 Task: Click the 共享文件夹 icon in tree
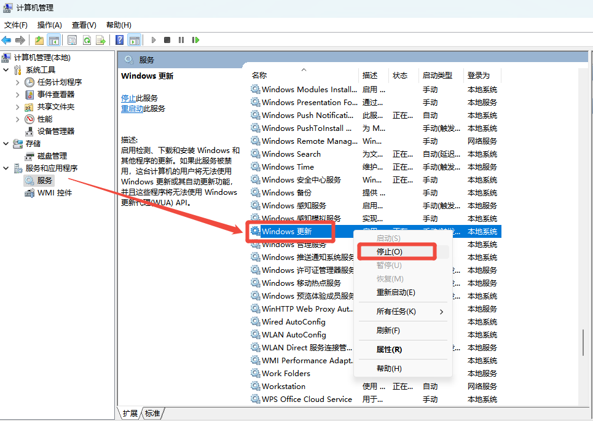coord(29,107)
